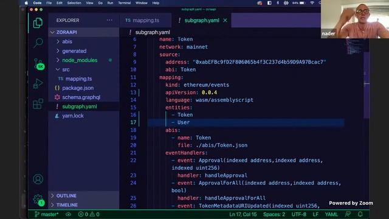
Task: Open the Explorer view in activity bar
Action: tap(38, 23)
